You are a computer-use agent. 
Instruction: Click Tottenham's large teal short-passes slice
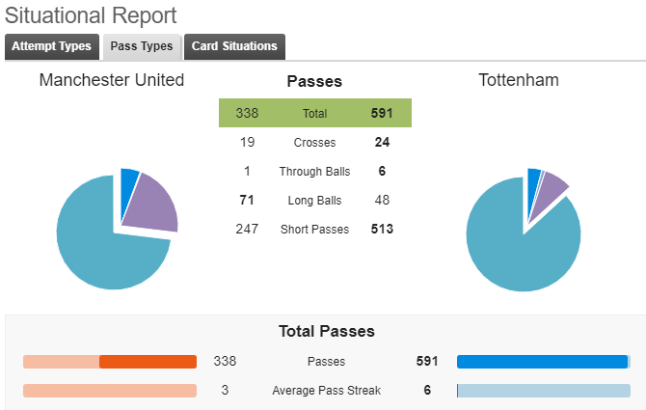tap(524, 256)
